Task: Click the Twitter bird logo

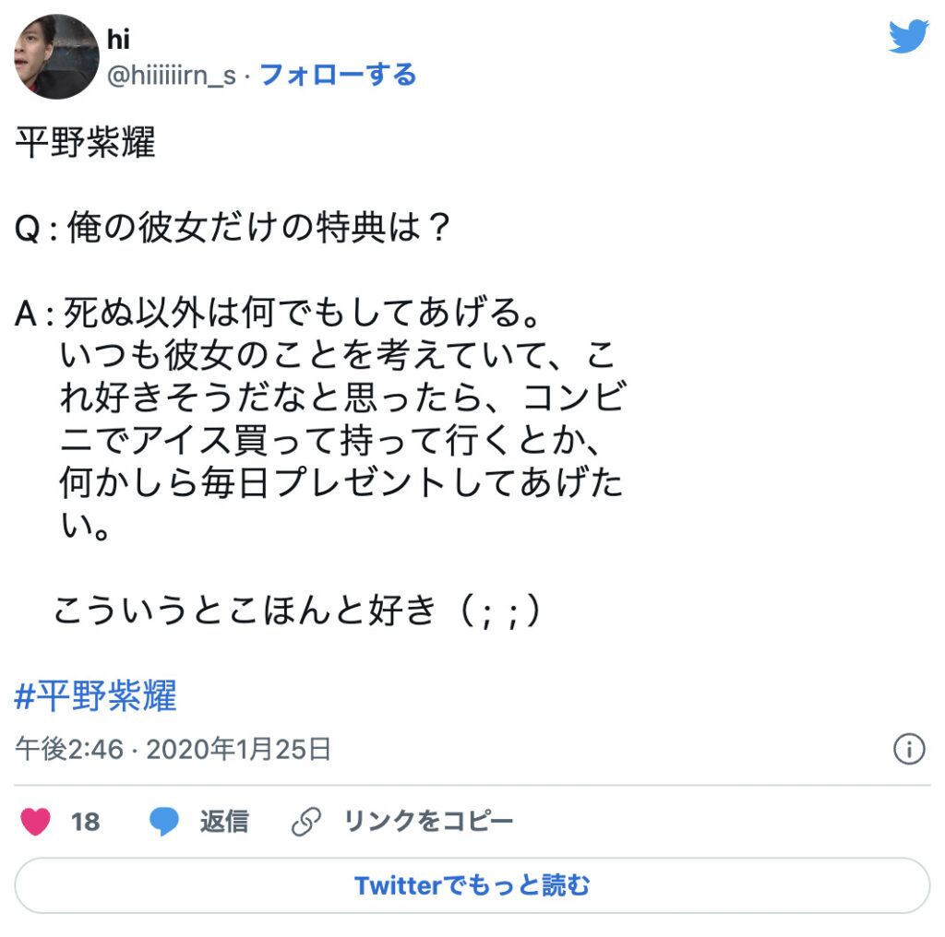Action: [908, 36]
